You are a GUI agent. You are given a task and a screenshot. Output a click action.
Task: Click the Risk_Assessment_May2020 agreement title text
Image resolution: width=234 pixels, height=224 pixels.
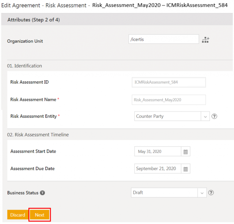click(x=127, y=5)
